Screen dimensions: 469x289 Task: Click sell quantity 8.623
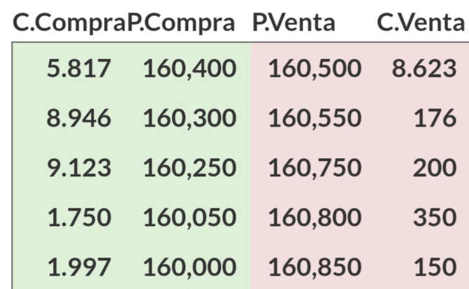424,69
